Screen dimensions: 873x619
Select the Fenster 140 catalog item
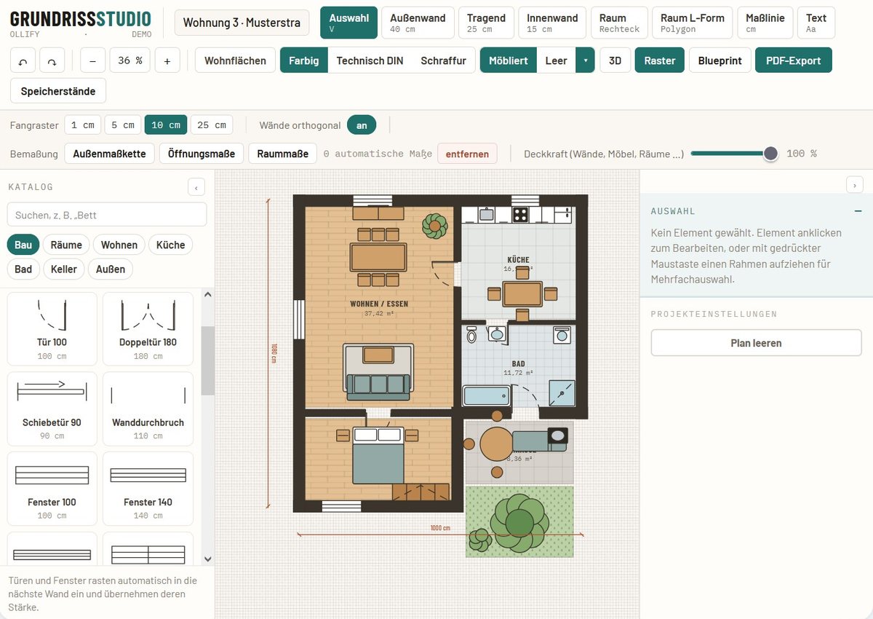pos(148,489)
